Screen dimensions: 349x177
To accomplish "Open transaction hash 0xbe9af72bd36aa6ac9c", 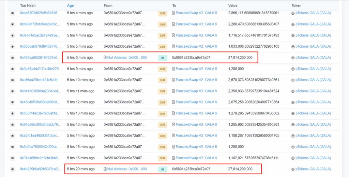I will (40, 24).
